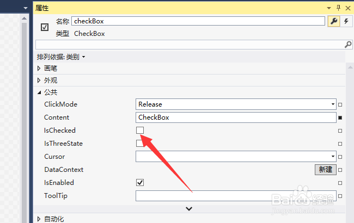Open the 排列依据: 类别 sort menu
Screen dimensions: 354x223
tap(61, 57)
